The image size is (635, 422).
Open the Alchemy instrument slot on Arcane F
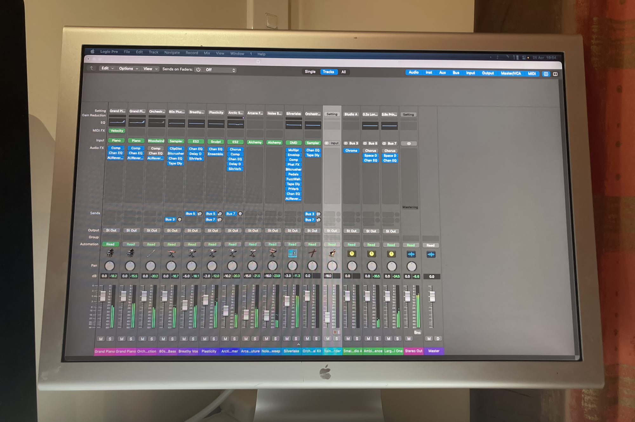pos(255,142)
